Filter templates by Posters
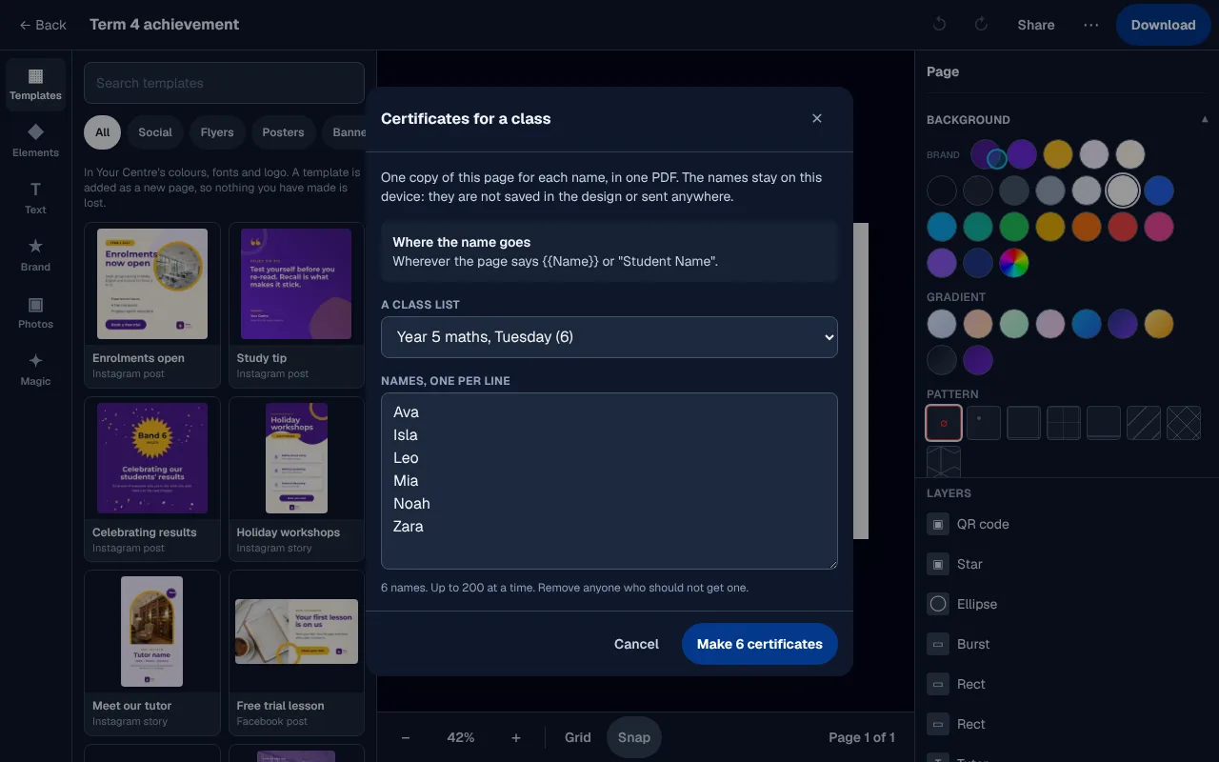Viewport: 1219px width, 762px height. [x=283, y=132]
